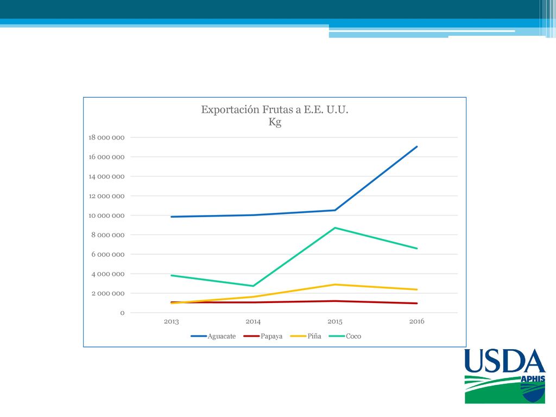Click the Aguacate line's 2015 data point
The height and width of the screenshot is (417, 556).
(x=335, y=210)
